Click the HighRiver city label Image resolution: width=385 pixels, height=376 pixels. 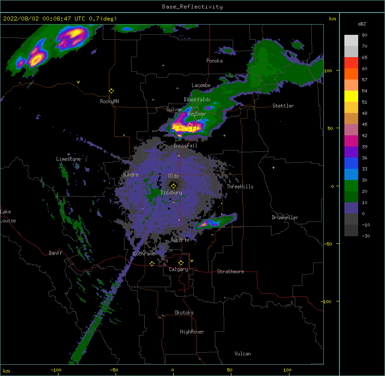pyautogui.click(x=192, y=332)
